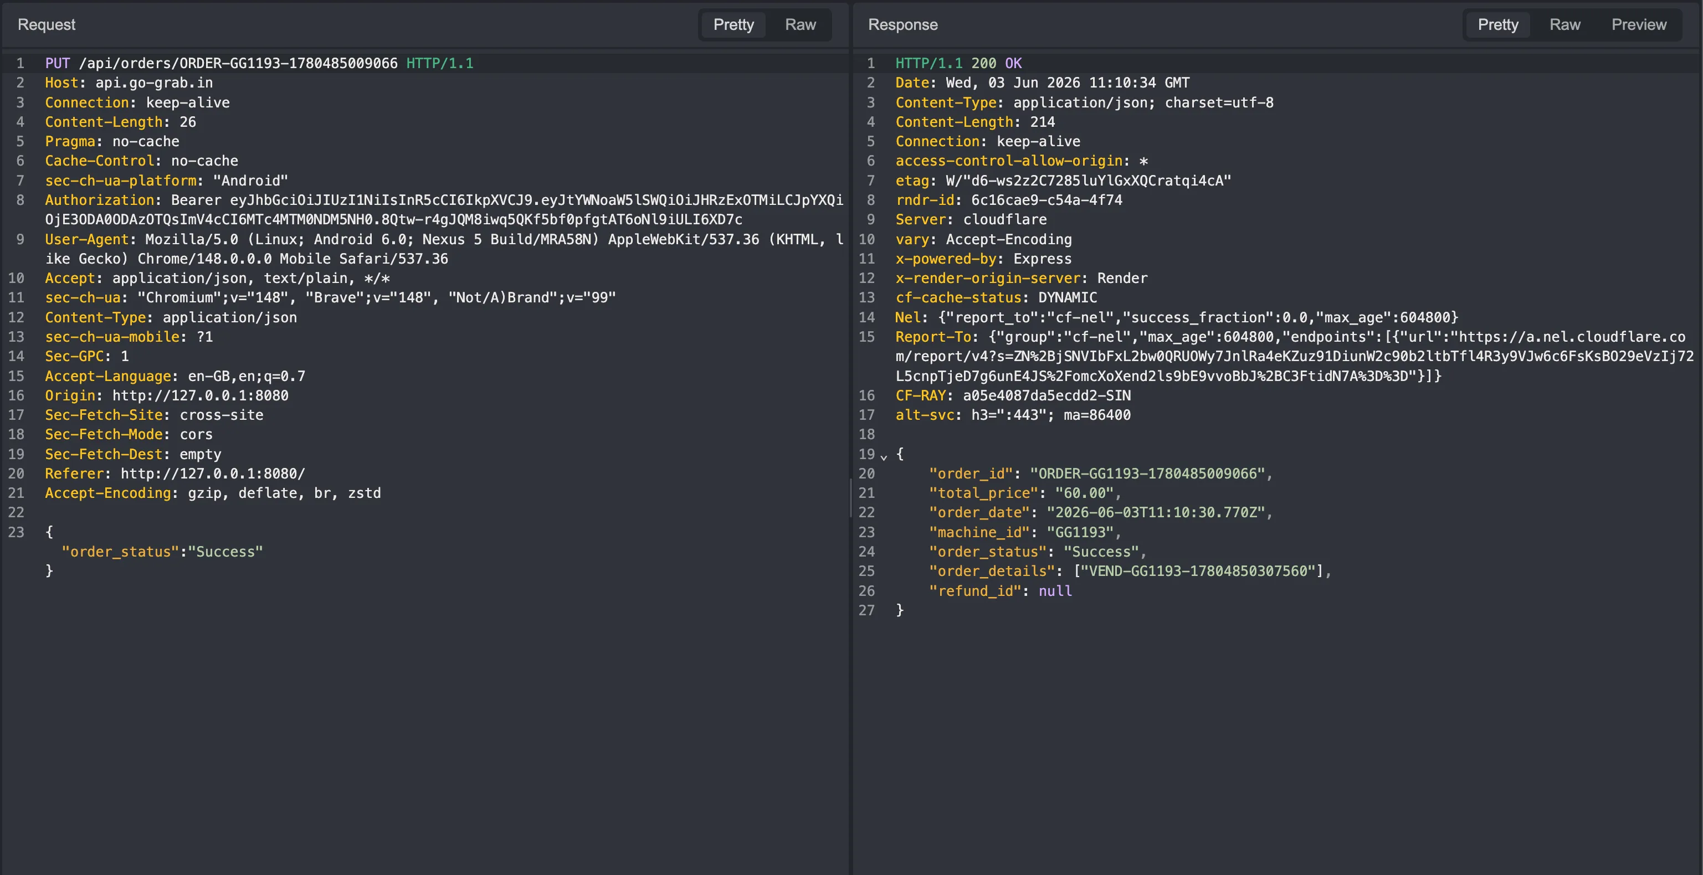The image size is (1703, 875).
Task: Click the CF-RAY response header
Action: point(920,395)
